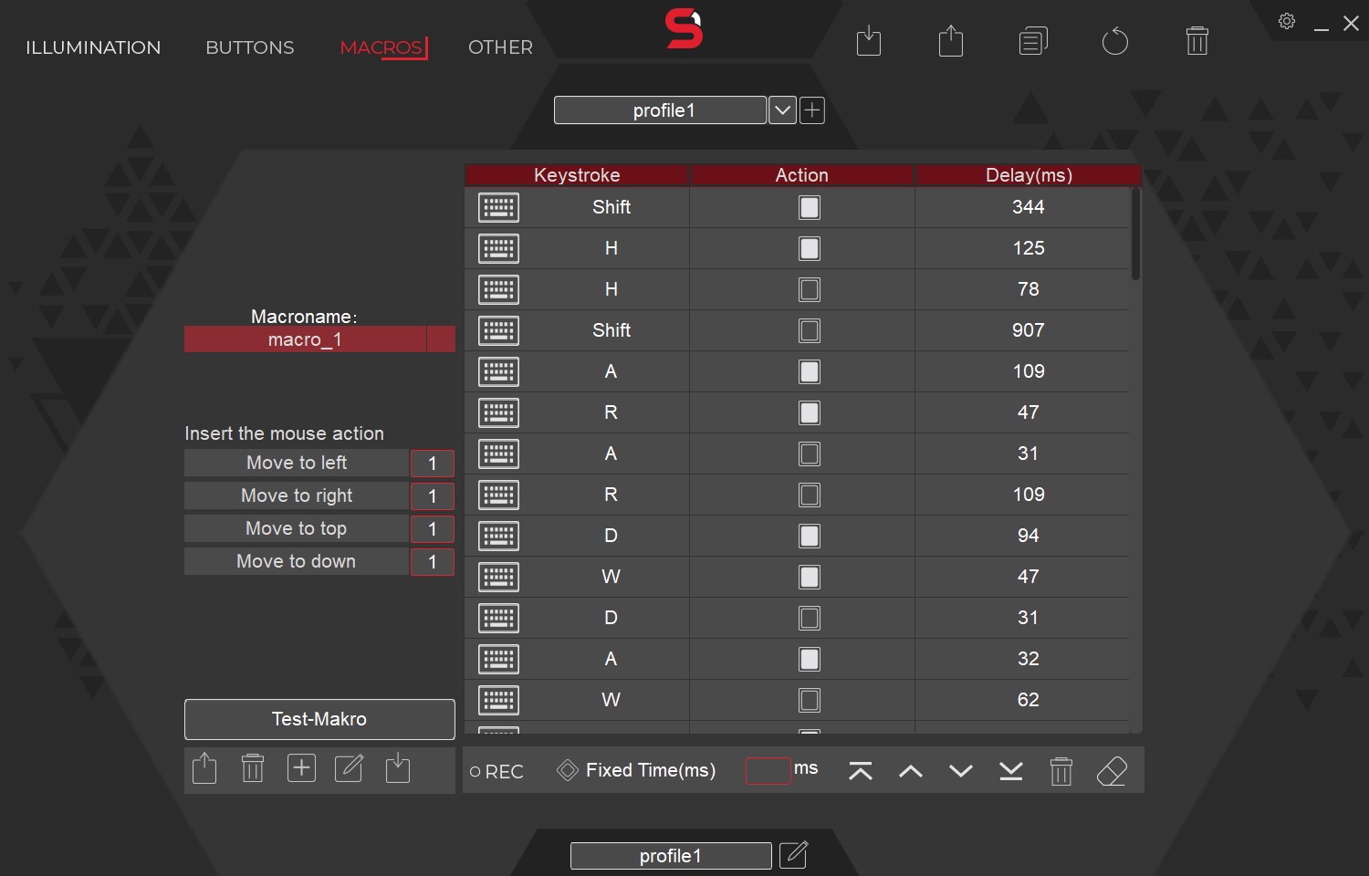Click the Move to left mouse action

click(296, 463)
